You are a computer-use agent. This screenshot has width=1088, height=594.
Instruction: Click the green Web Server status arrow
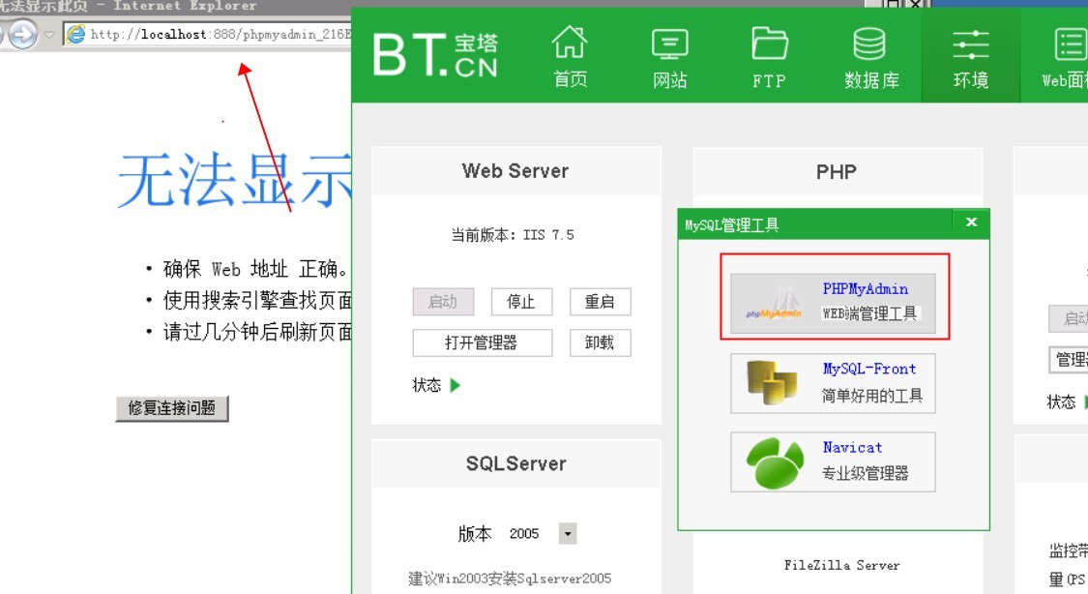click(x=456, y=385)
